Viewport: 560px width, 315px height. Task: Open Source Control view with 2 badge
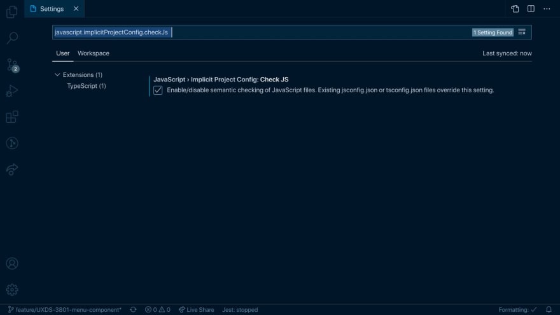click(x=12, y=65)
